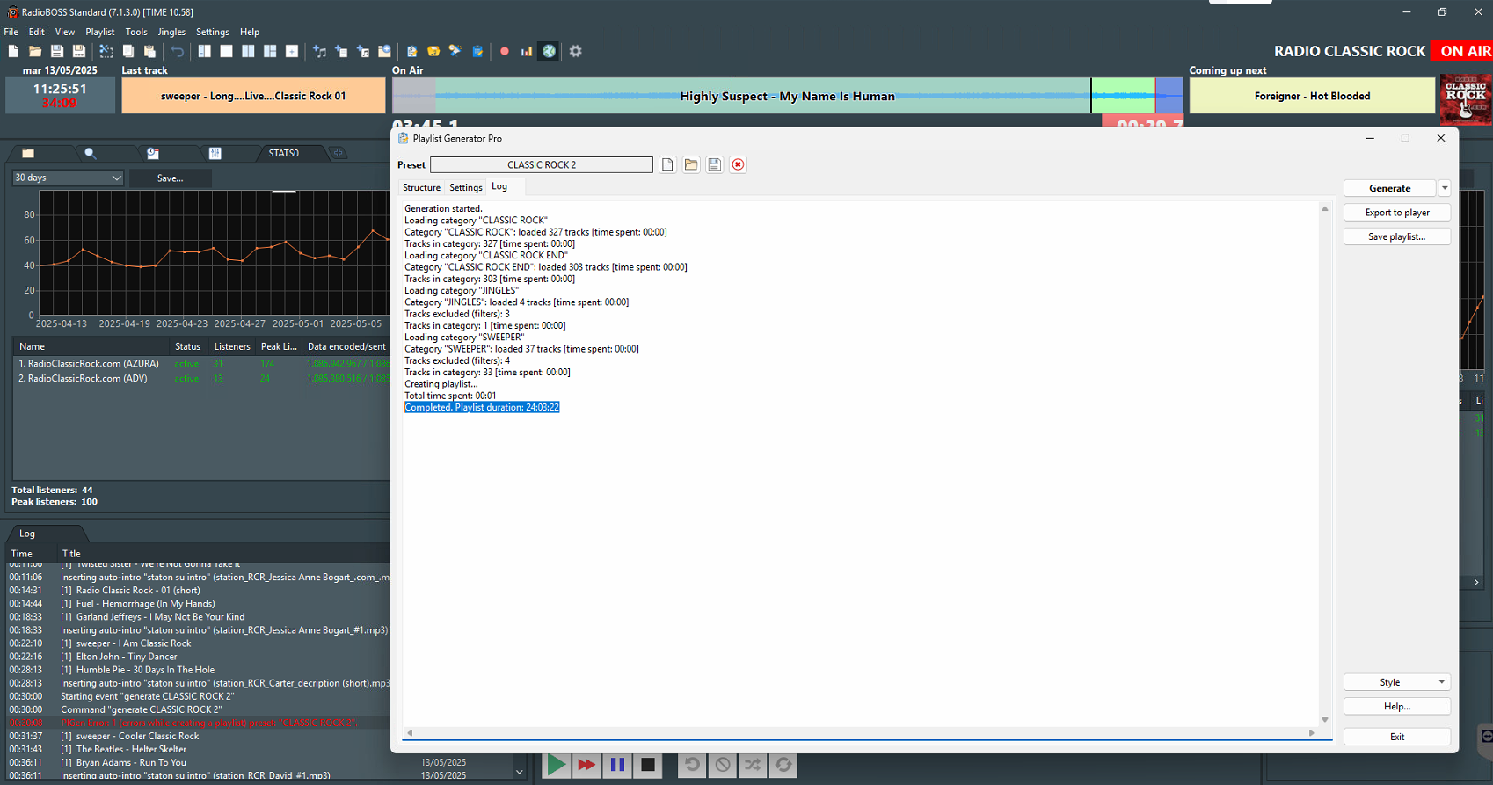The height and width of the screenshot is (785, 1493).
Task: Copy tracks using toolbar copy icon
Action: [x=128, y=52]
